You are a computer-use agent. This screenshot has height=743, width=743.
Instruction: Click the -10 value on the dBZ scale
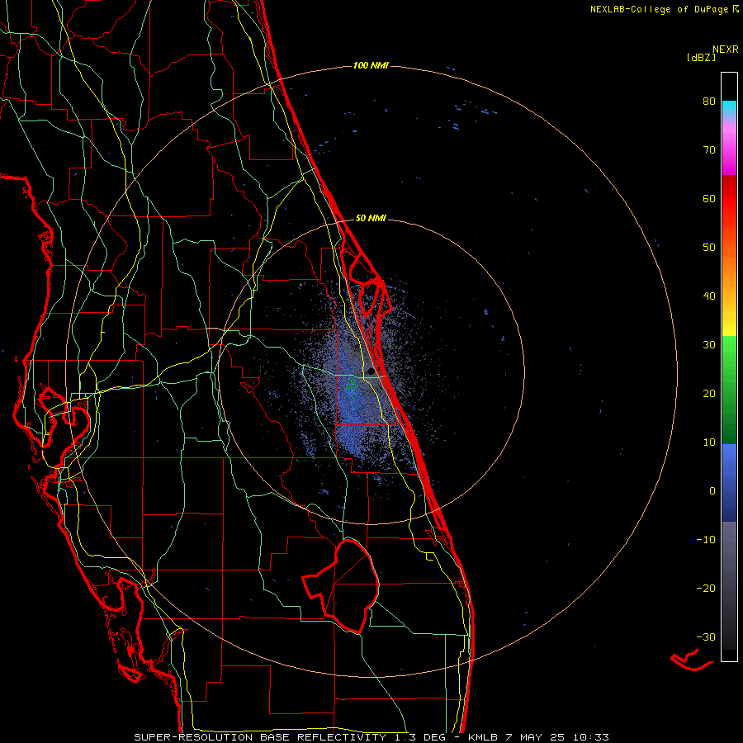(x=706, y=540)
